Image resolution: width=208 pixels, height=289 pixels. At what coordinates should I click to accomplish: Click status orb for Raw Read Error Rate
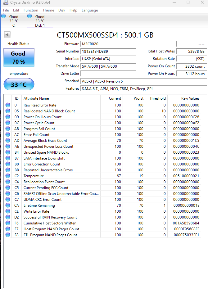pos(8,105)
